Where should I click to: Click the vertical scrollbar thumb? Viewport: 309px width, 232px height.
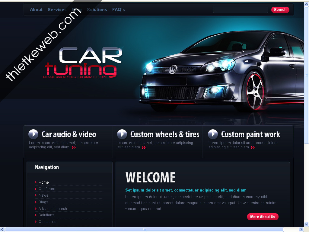click(307, 75)
